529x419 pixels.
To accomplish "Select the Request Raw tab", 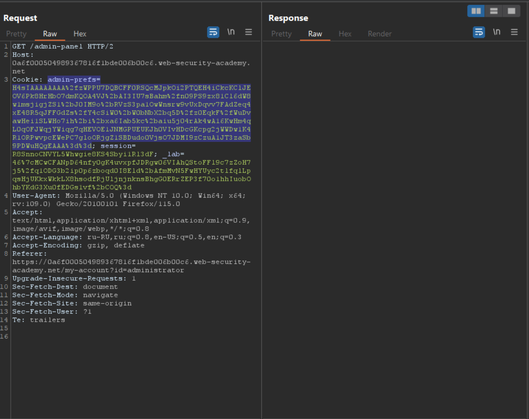I will [x=50, y=34].
